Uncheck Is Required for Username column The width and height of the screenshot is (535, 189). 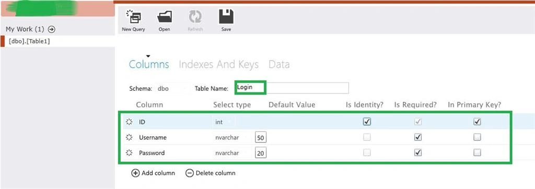(x=418, y=137)
